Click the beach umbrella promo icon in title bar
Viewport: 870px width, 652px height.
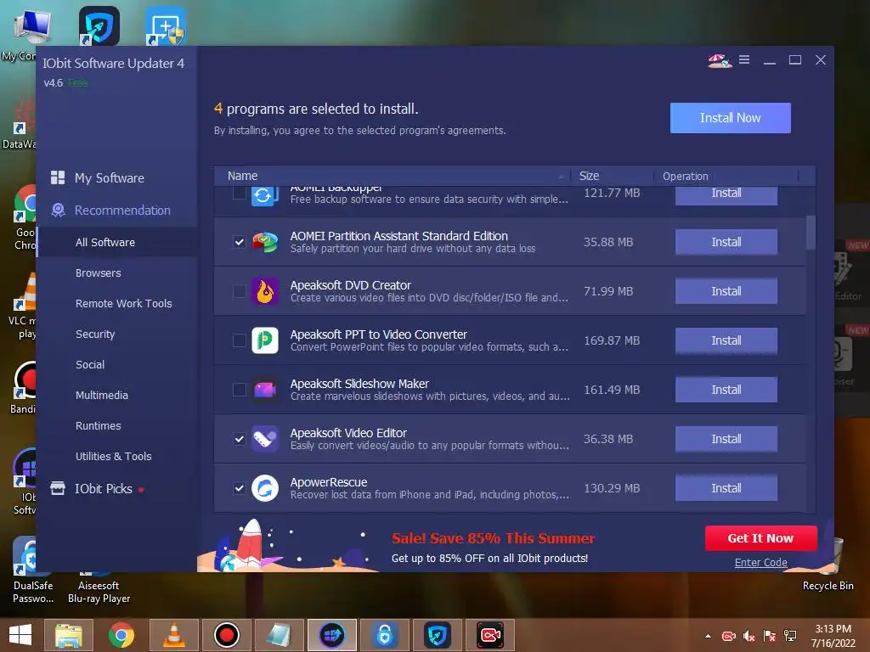[x=719, y=60]
